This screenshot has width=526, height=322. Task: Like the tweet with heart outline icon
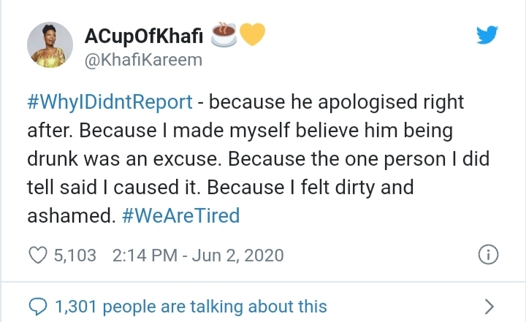click(38, 256)
